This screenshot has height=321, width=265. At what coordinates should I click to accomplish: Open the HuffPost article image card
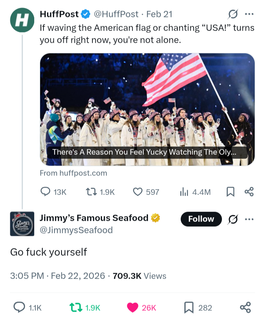pos(147,109)
